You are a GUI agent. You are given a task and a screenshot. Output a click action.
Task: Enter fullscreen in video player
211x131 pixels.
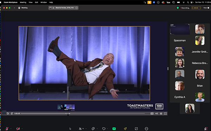point(165,114)
